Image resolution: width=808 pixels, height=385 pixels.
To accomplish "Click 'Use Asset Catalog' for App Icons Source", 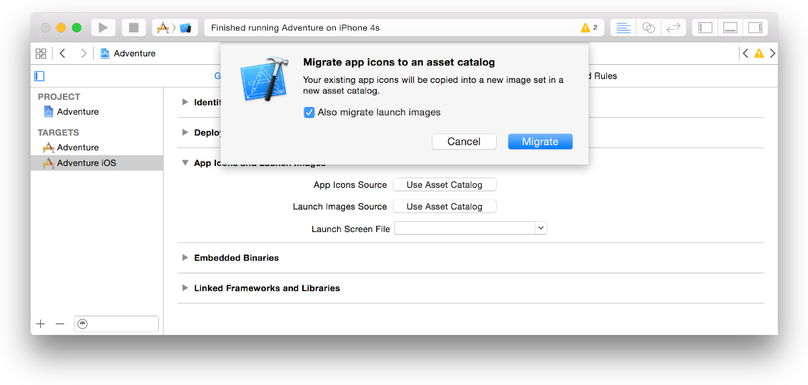I will click(444, 184).
